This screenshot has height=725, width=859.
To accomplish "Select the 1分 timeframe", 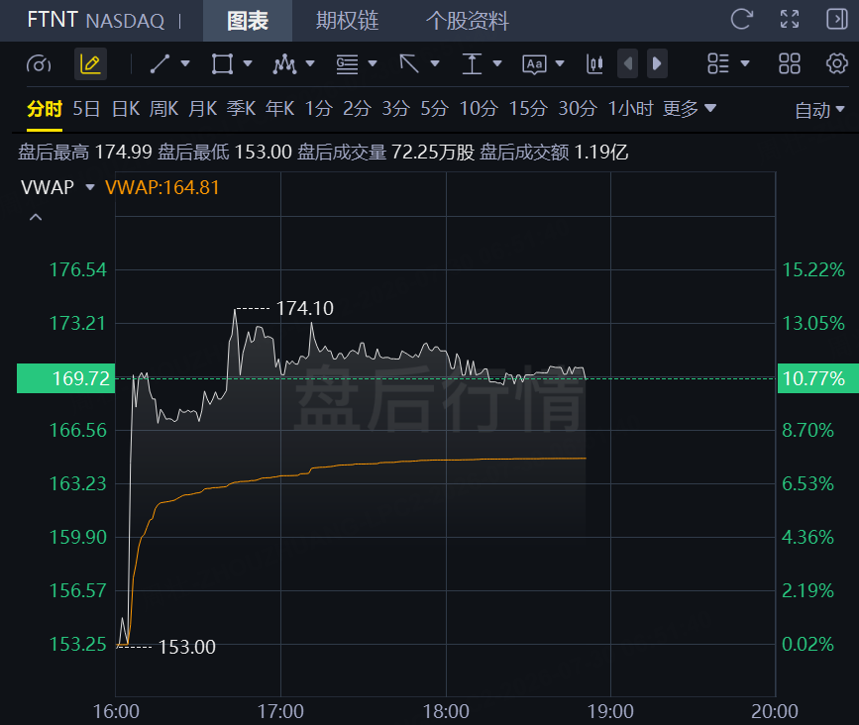I will click(319, 109).
